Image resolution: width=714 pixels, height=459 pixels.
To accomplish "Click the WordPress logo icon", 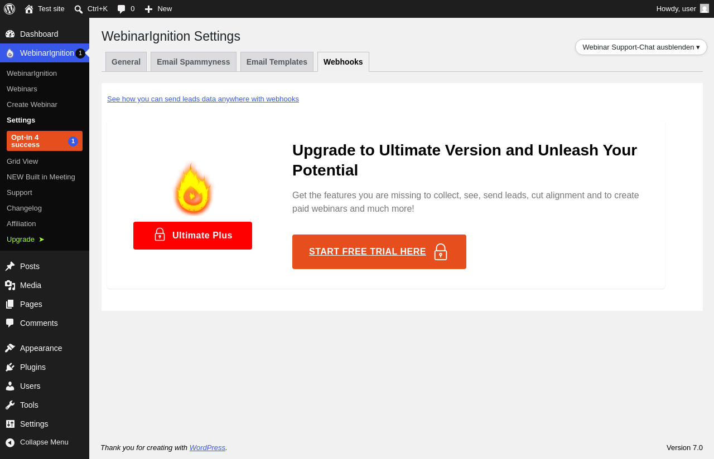I will click(x=9, y=9).
